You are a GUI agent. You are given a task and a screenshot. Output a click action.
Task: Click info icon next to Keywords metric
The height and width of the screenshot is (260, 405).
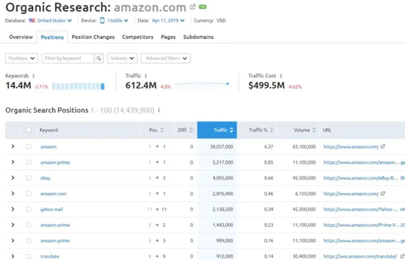[34, 76]
